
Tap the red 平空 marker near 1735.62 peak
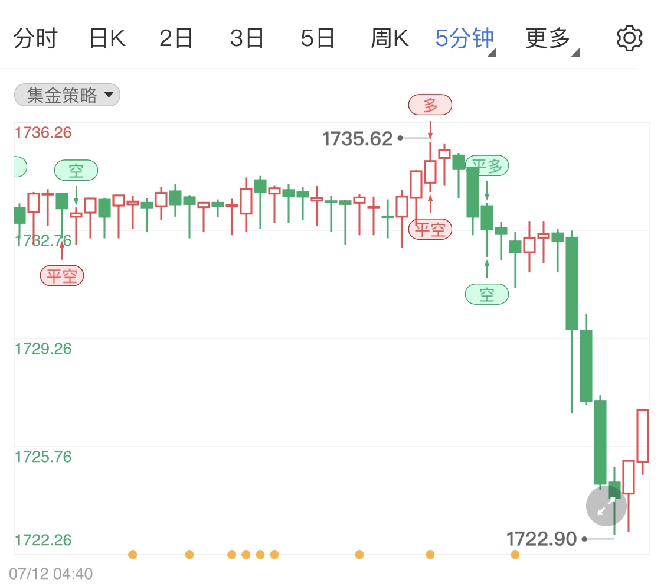430,229
